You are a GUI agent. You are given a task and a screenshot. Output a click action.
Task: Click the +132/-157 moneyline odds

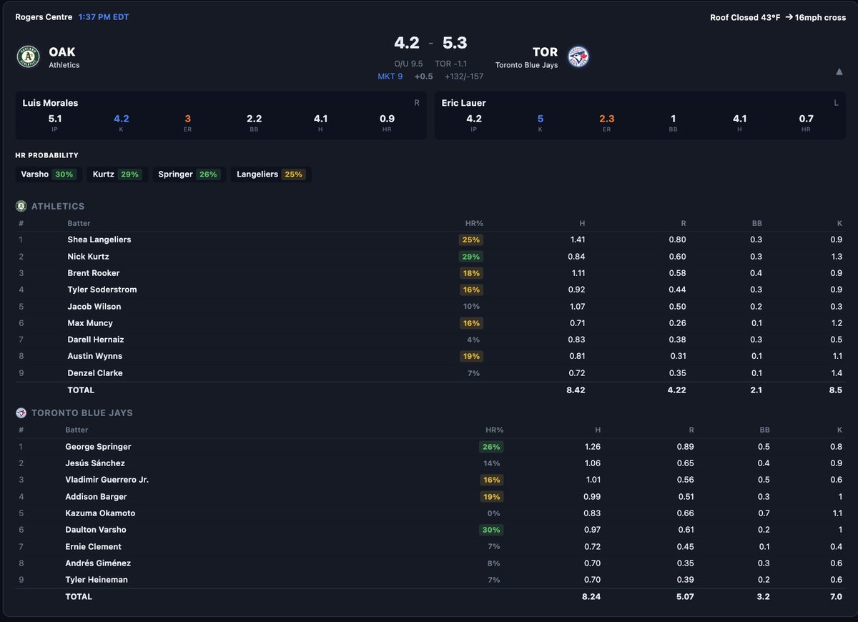pos(464,76)
